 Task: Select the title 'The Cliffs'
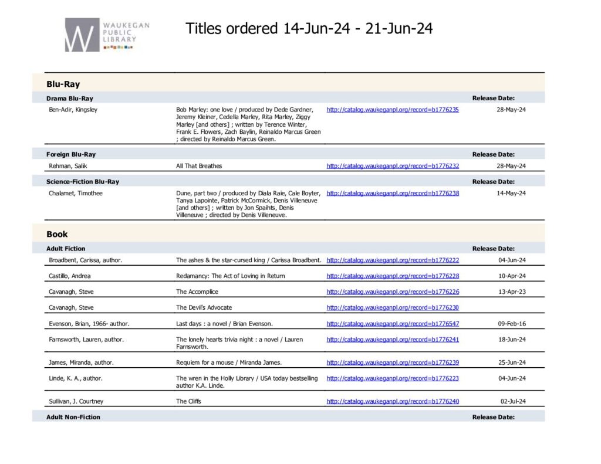tap(188, 401)
